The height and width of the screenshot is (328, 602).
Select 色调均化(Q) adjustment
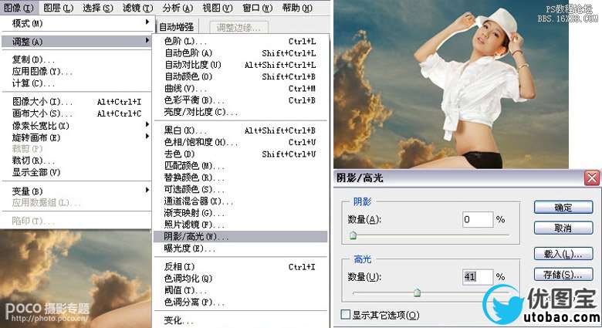240,279
